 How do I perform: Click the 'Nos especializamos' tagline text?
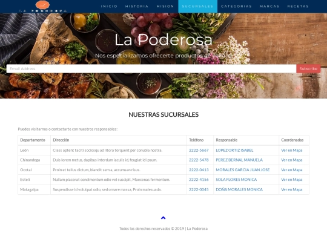click(163, 56)
